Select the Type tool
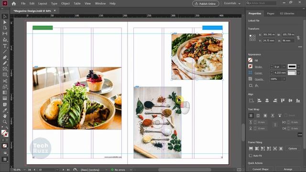Viewport: 306px width, 172px height. pos(5,46)
